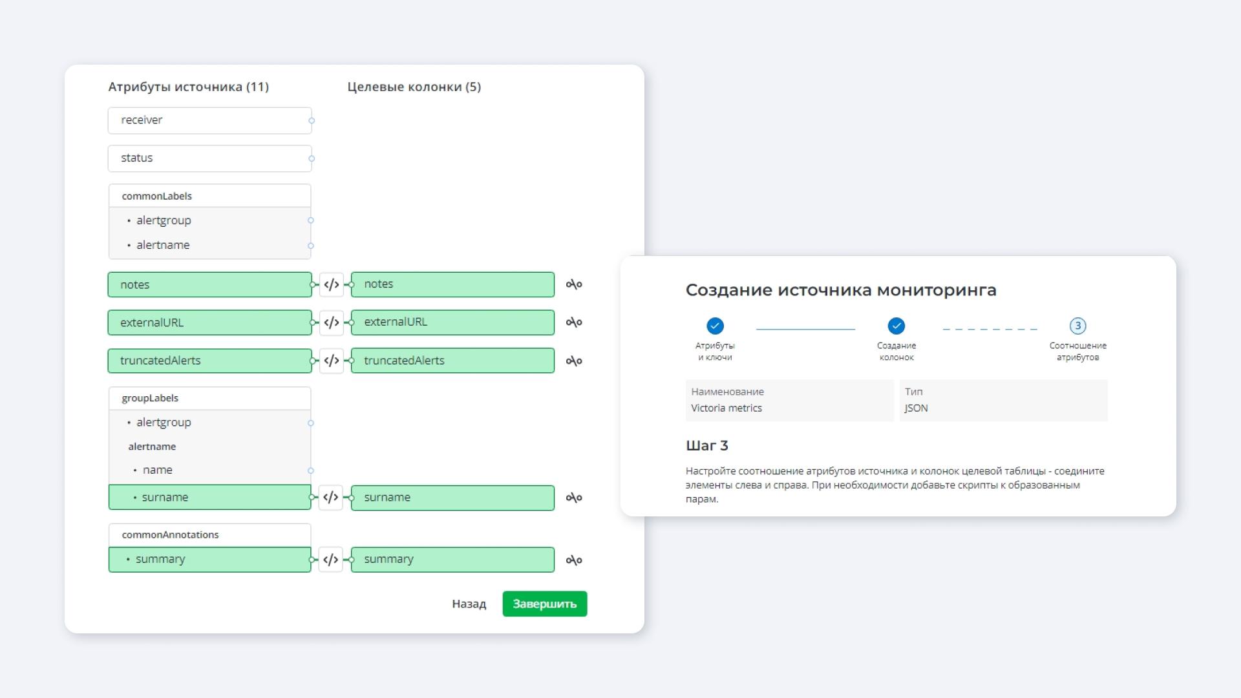Go to step Атрибуты и ключи
Screen dimensions: 1241x698
click(x=715, y=326)
